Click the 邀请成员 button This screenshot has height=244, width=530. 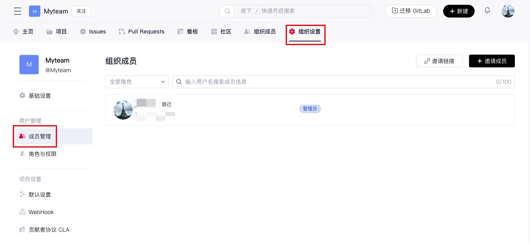(492, 61)
